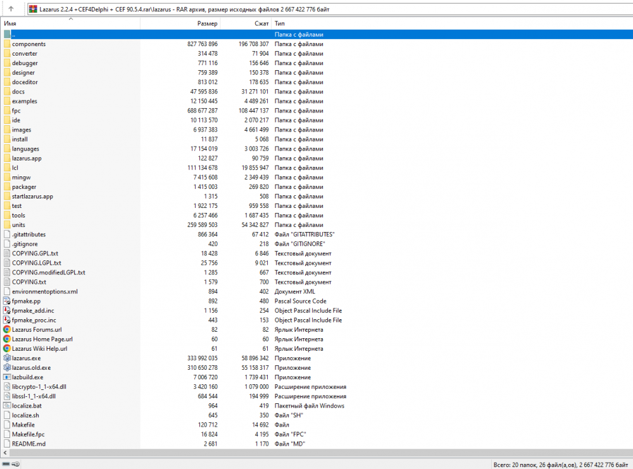Image resolution: width=633 pixels, height=469 pixels.
Task: Click the images folder icon
Action: (7, 130)
